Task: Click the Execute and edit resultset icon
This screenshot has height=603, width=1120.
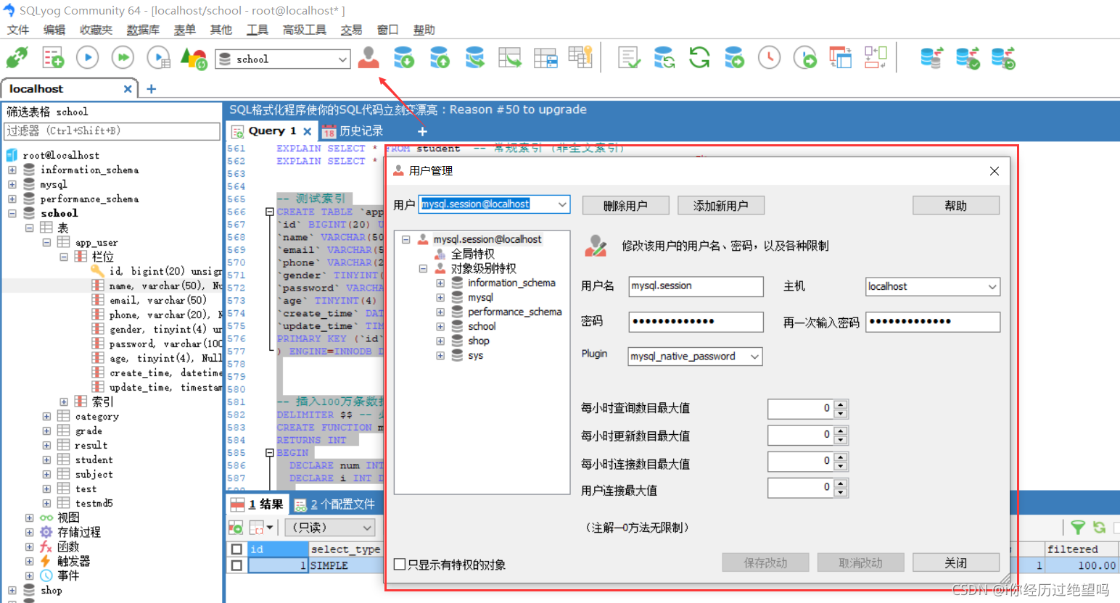Action: click(x=158, y=58)
